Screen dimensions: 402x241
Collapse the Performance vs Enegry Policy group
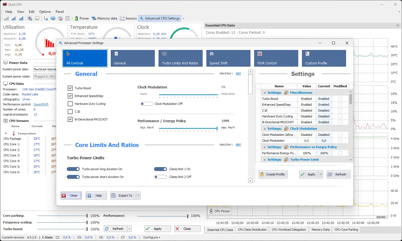(x=264, y=147)
